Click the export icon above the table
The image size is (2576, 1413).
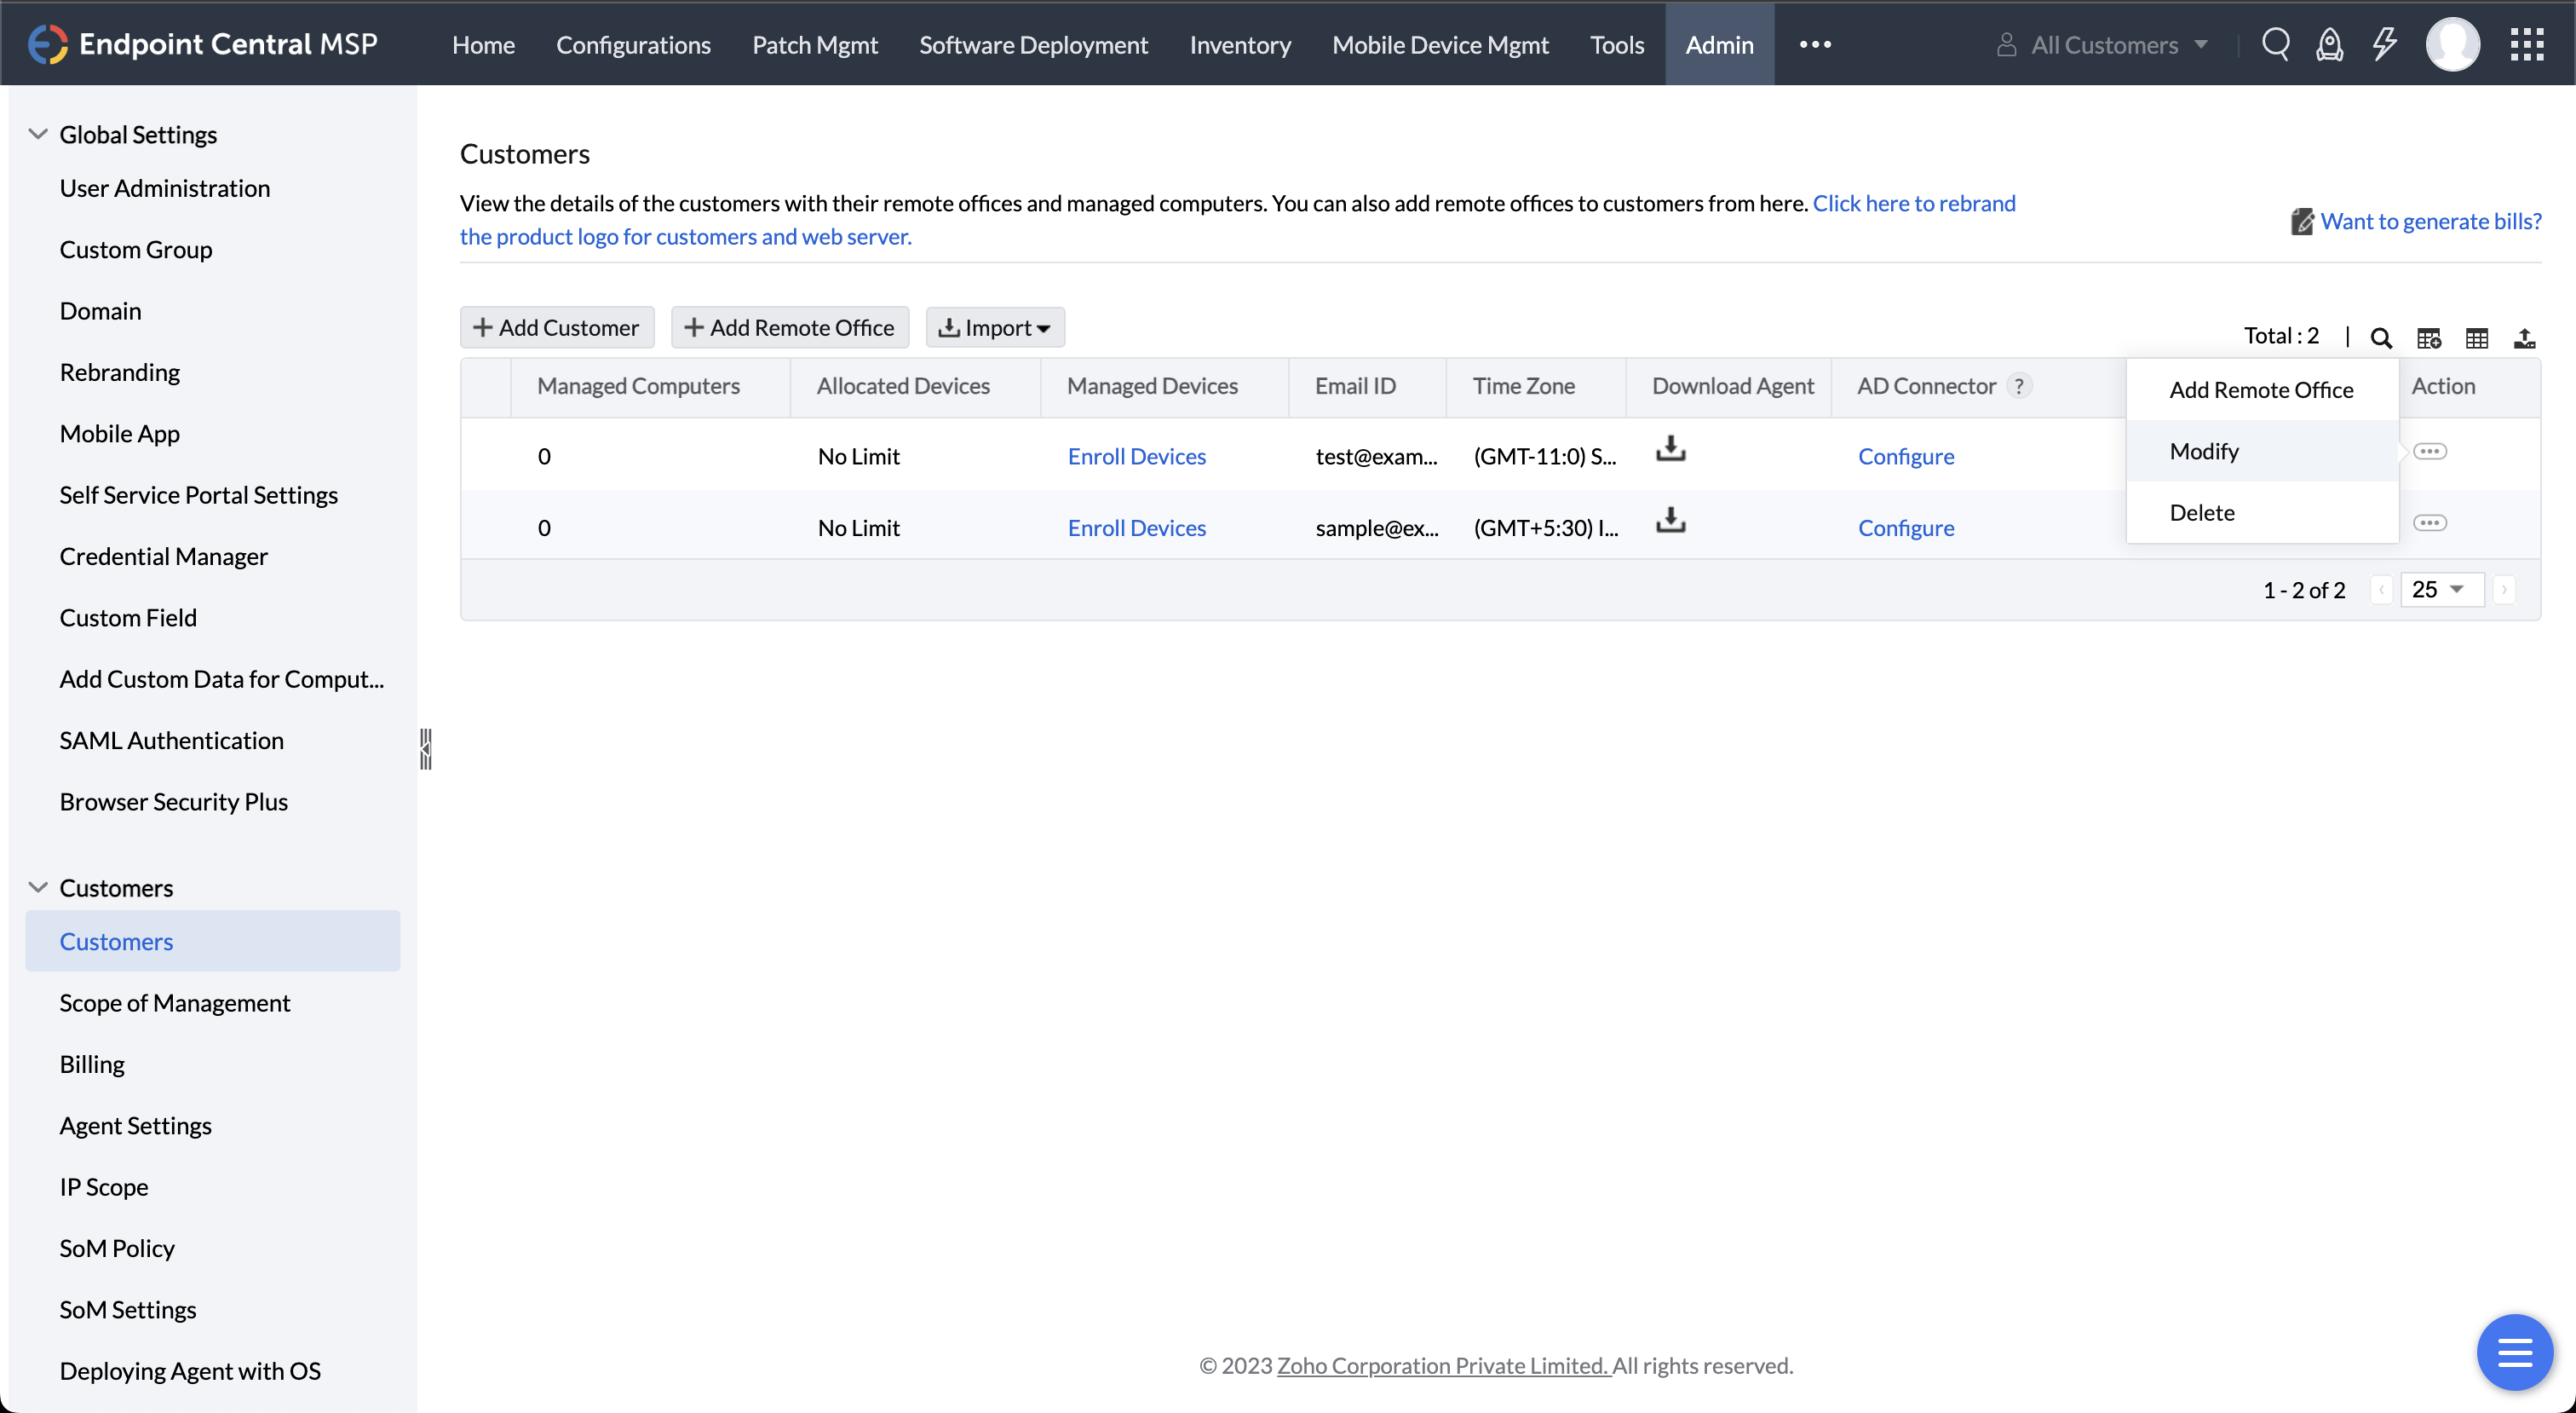click(x=2524, y=338)
